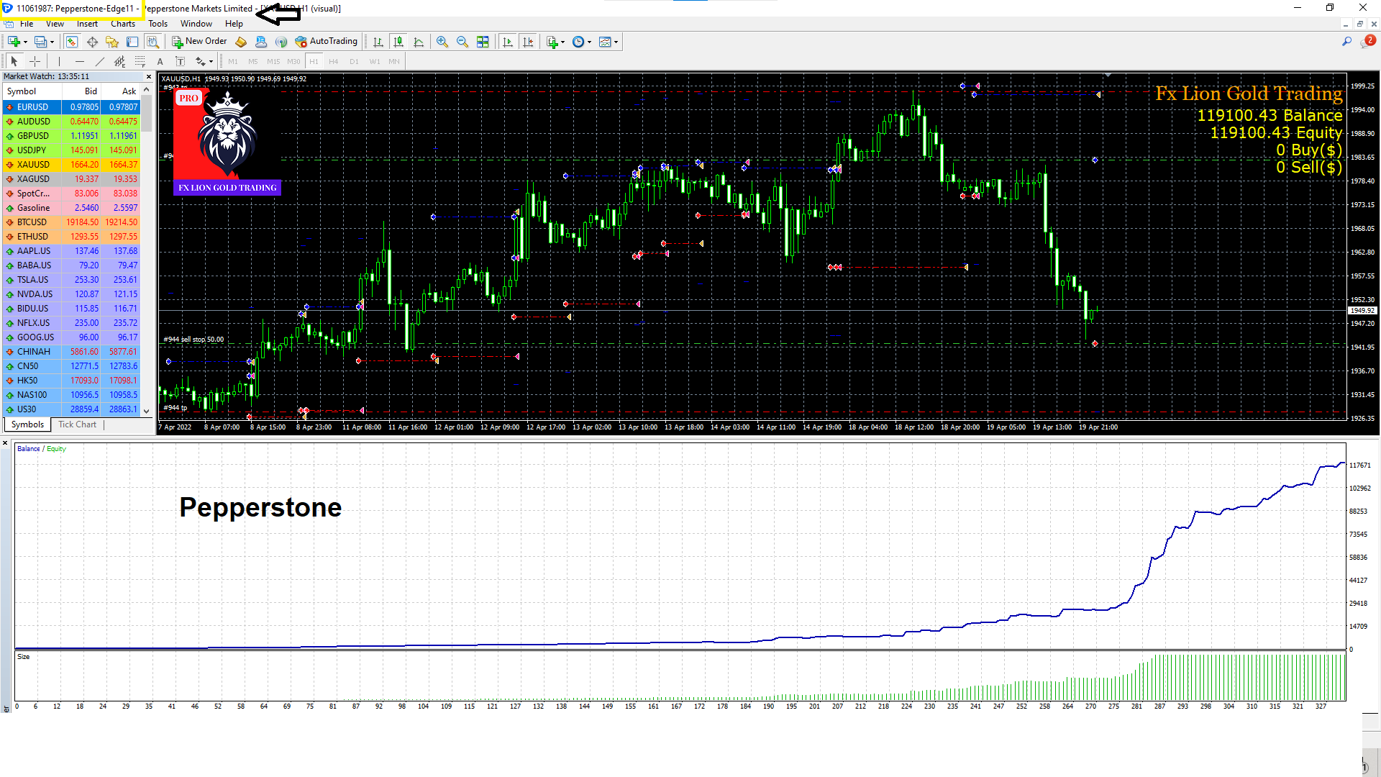Select the Text label 'A' tool

tap(160, 61)
